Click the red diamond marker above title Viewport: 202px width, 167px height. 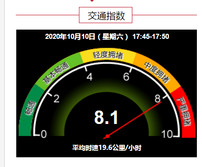[92, 1]
